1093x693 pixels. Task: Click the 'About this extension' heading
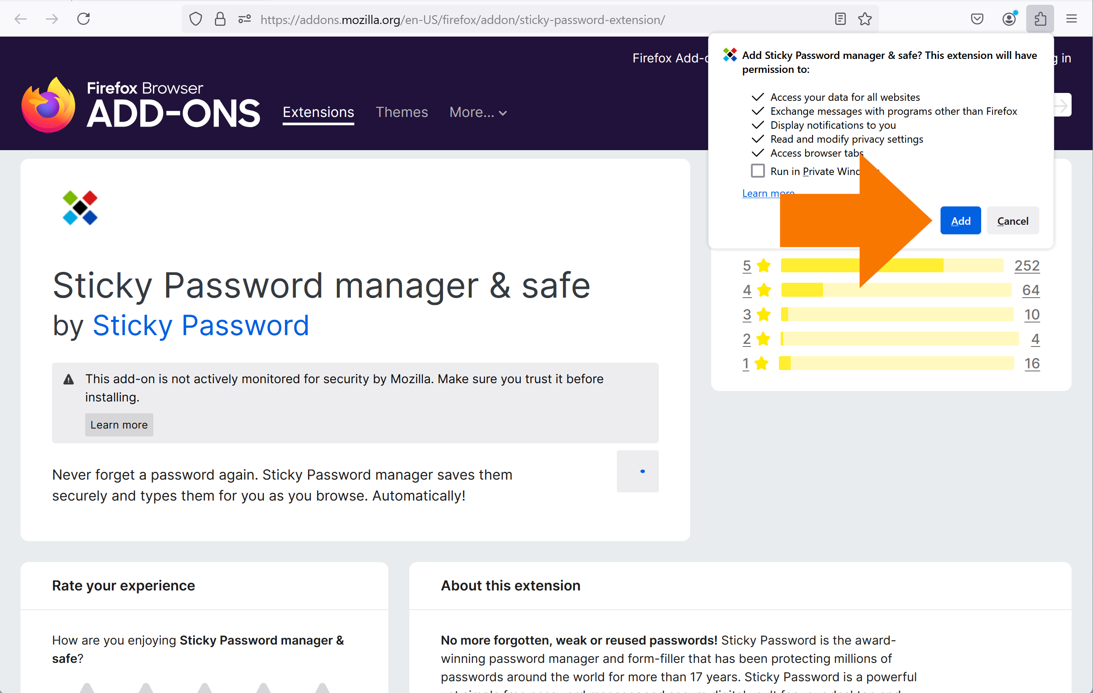click(x=511, y=586)
